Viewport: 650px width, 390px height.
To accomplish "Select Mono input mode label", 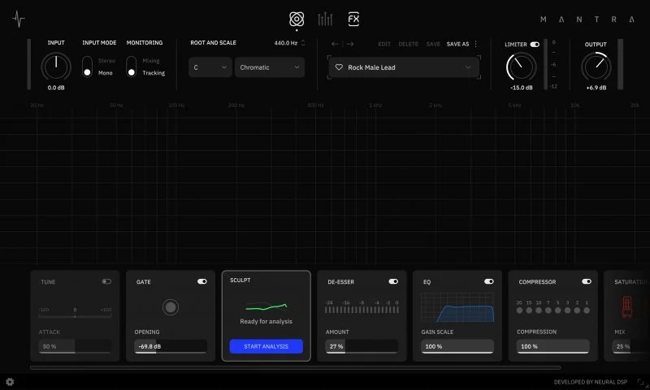I will 106,73.
